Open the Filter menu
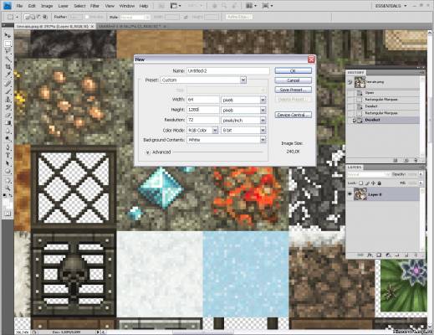The height and width of the screenshot is (335, 434). [x=94, y=6]
